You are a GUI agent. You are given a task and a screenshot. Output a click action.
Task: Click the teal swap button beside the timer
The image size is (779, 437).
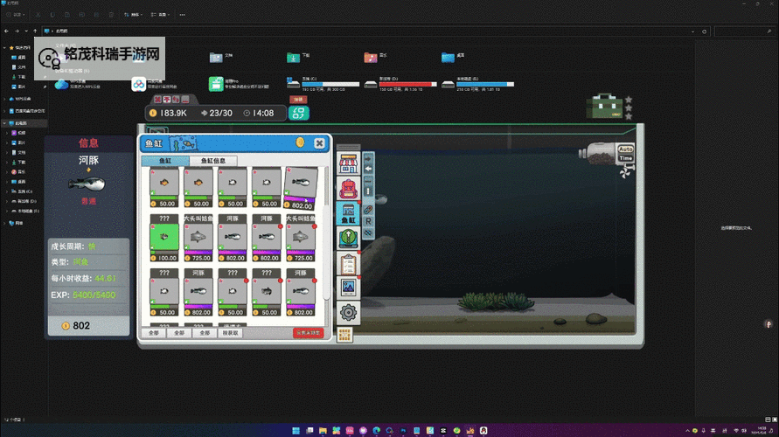click(x=298, y=113)
